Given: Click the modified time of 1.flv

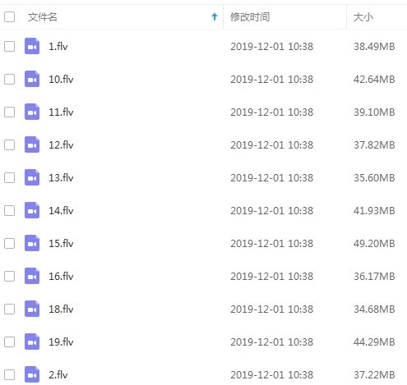Looking at the screenshot, I should (271, 47).
